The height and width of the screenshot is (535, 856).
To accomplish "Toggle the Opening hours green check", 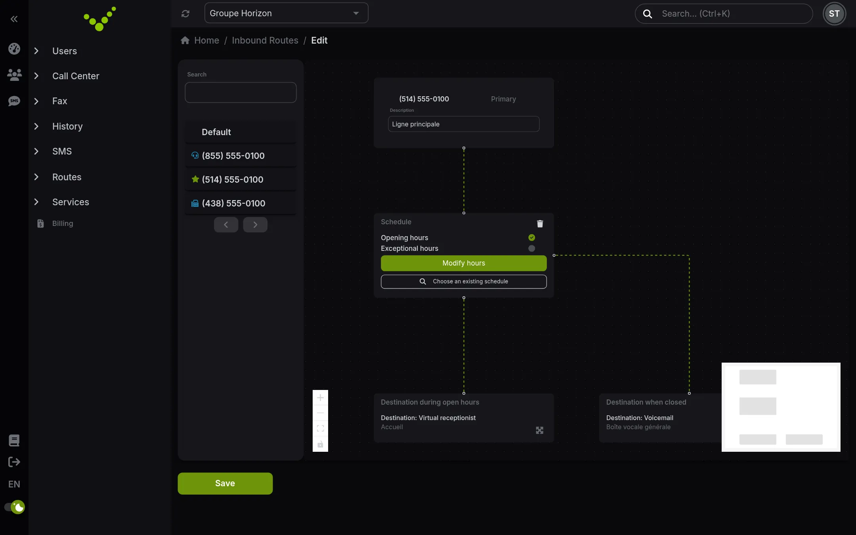I will click(x=532, y=238).
